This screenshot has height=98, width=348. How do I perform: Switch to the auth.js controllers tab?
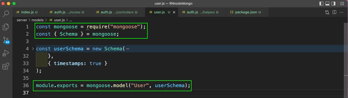(119, 12)
